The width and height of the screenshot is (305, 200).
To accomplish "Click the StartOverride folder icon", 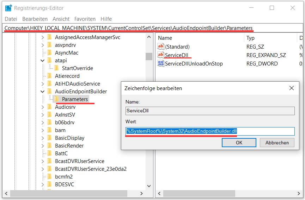I will pos(57,68).
